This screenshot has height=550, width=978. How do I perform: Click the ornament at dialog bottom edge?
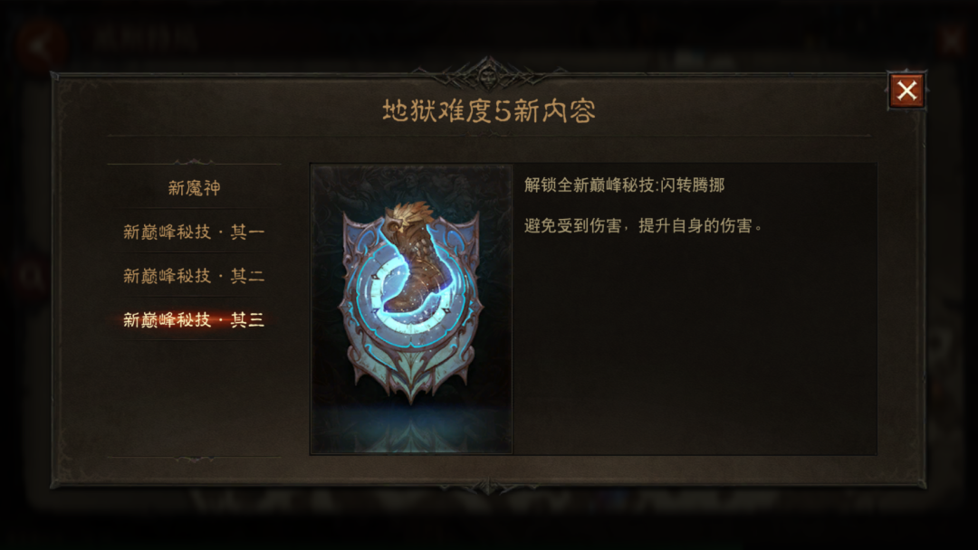[488, 485]
